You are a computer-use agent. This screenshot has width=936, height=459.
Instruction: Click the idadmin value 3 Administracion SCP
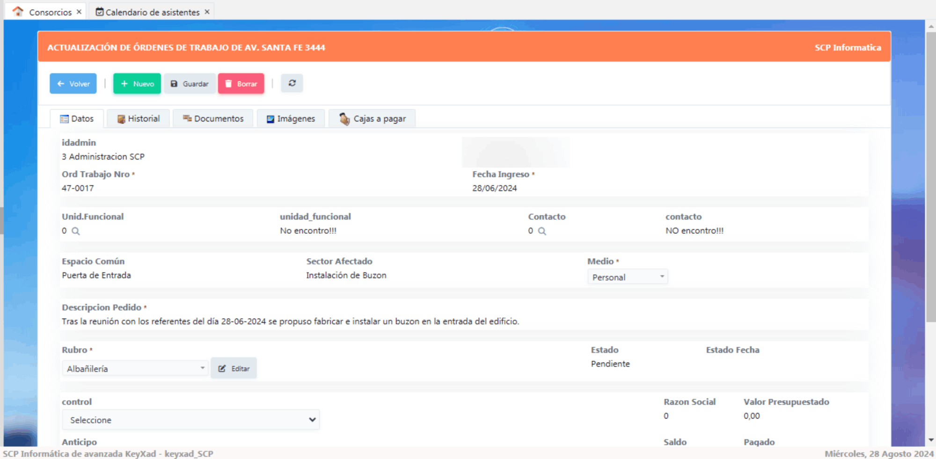point(103,157)
